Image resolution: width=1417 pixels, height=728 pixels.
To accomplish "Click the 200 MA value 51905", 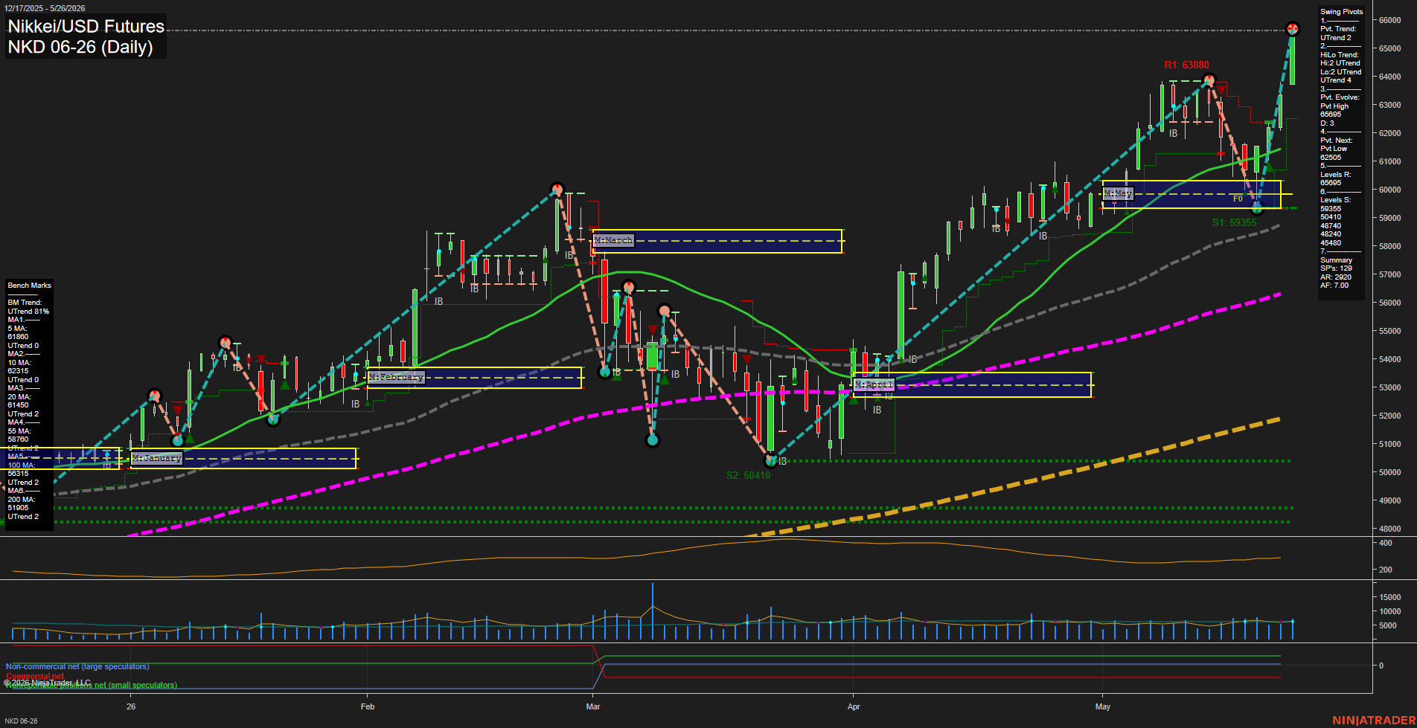I will coord(18,508).
